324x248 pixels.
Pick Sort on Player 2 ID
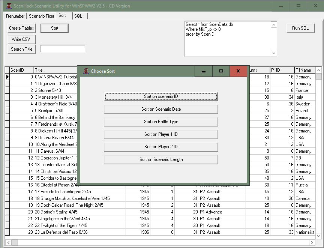point(161,147)
